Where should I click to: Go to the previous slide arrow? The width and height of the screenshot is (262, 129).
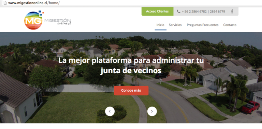pos(110,111)
